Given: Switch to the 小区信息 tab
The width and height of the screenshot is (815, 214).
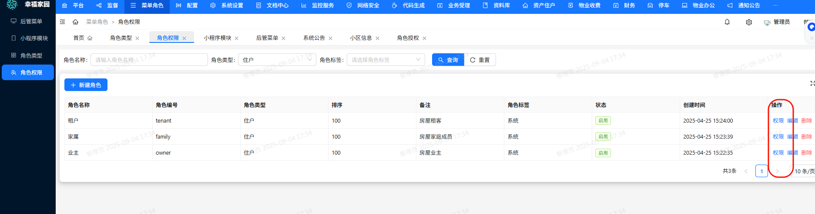Looking at the screenshot, I should click(x=361, y=38).
